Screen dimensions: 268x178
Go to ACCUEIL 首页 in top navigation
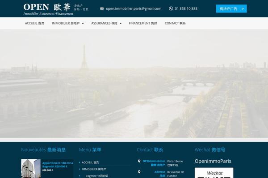[x=34, y=23]
